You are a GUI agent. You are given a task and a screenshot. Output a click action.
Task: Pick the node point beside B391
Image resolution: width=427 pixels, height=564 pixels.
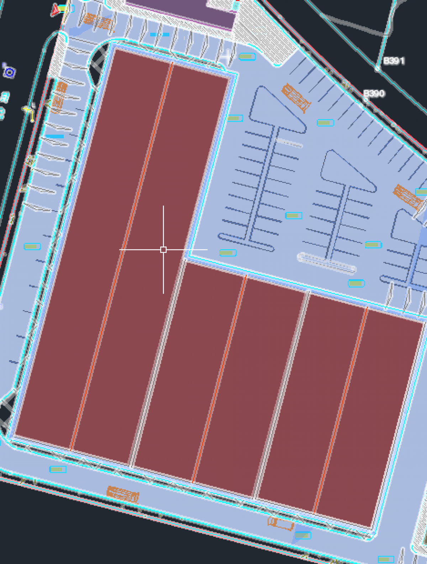coord(378,69)
